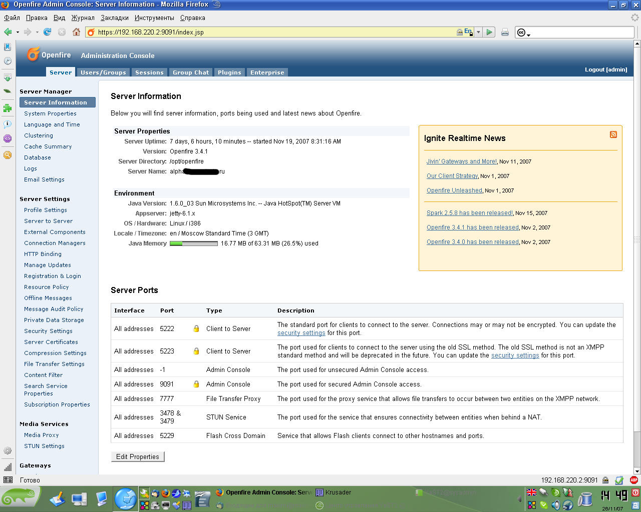Log out via Logout [admin] link
641x512 pixels.
pos(606,69)
